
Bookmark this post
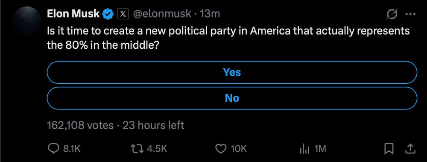click(389, 149)
